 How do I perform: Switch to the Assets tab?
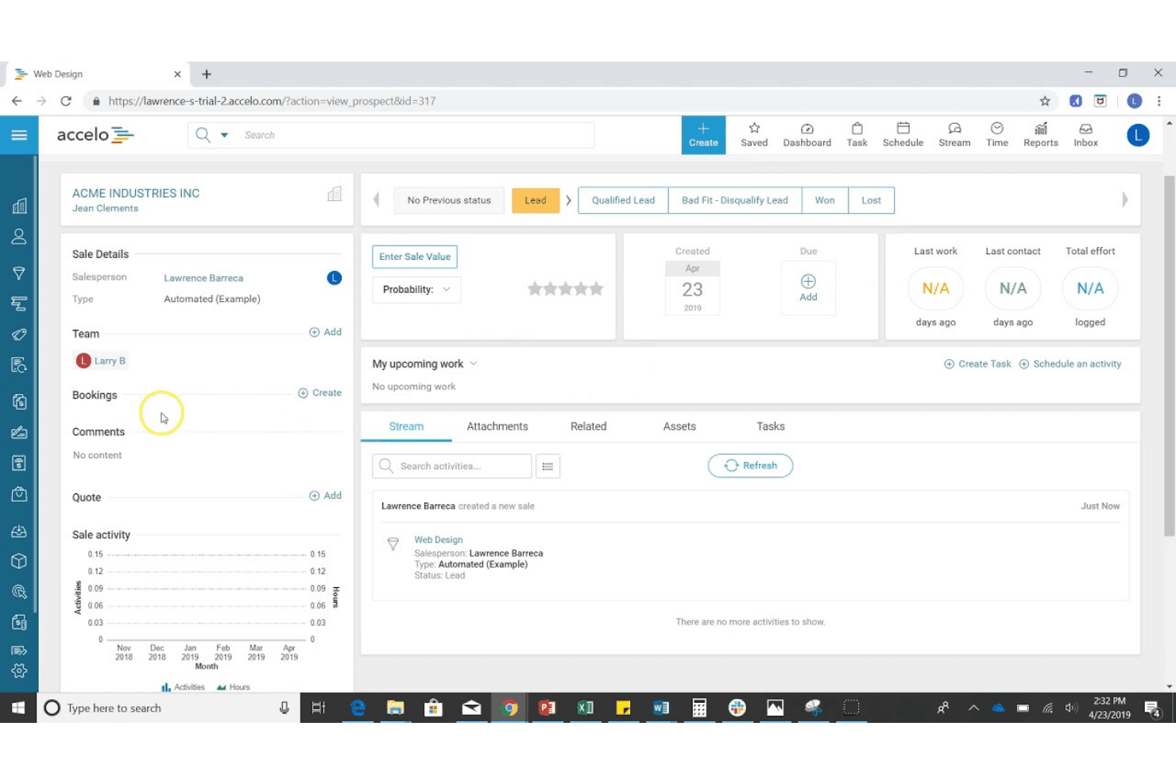pos(679,427)
